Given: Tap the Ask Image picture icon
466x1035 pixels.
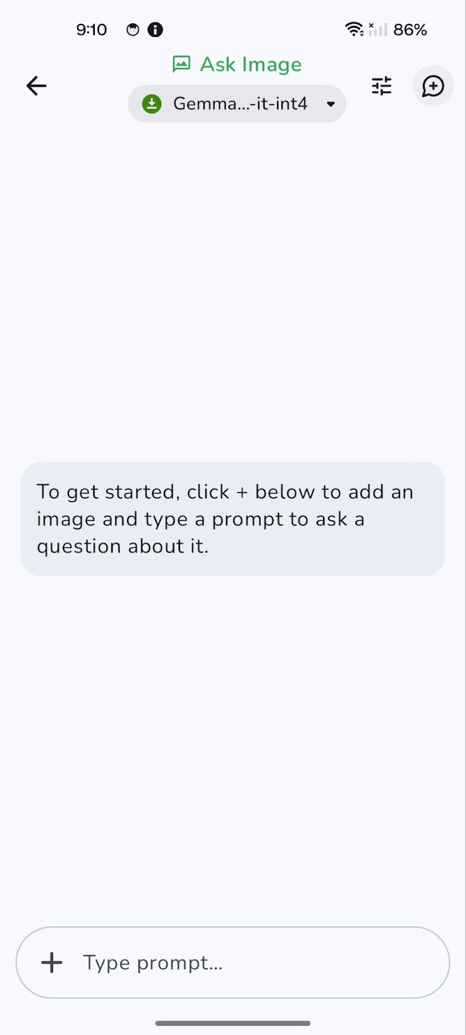Looking at the screenshot, I should pyautogui.click(x=181, y=64).
